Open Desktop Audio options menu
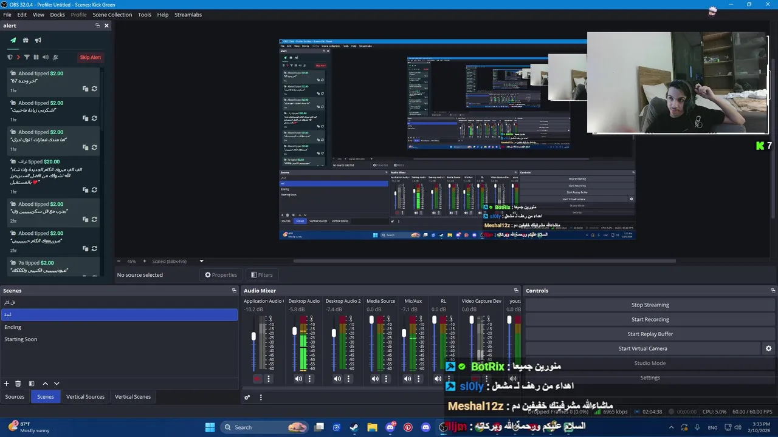The image size is (778, 437). (309, 379)
